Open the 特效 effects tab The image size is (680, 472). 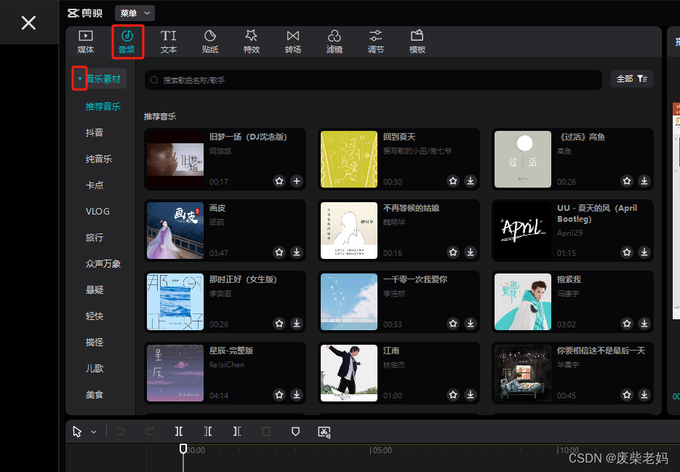[252, 41]
